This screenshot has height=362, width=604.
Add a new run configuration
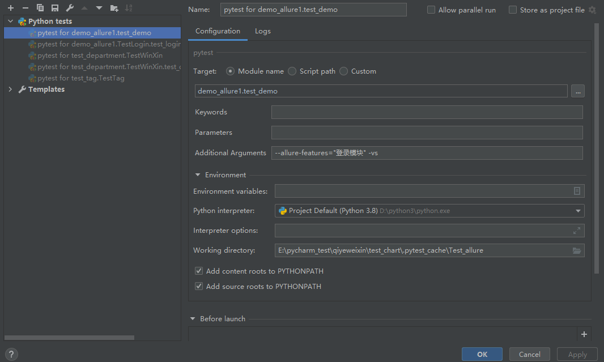click(11, 8)
